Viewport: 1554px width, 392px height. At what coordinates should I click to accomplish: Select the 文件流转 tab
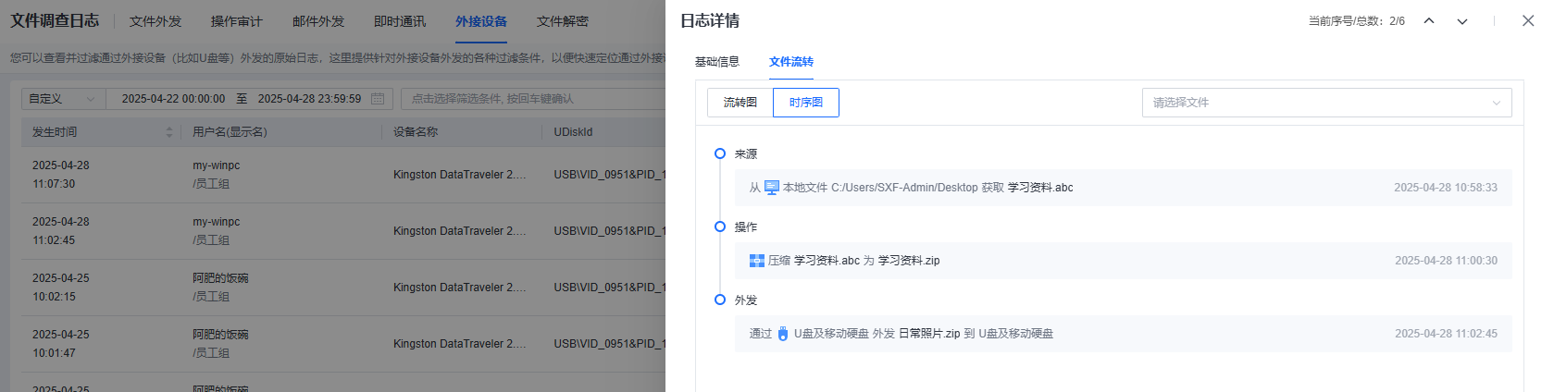(790, 62)
